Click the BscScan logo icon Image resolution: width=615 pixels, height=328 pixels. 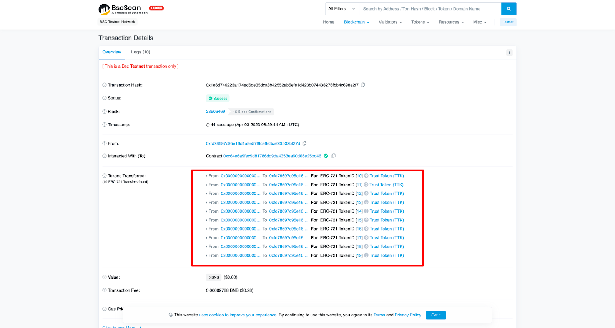pyautogui.click(x=104, y=9)
